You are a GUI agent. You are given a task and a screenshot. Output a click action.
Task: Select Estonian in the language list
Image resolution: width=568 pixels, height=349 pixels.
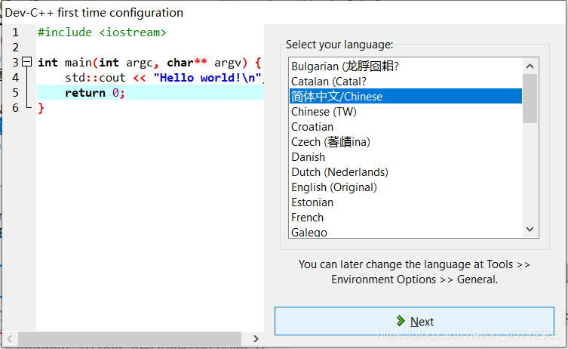pyautogui.click(x=405, y=202)
